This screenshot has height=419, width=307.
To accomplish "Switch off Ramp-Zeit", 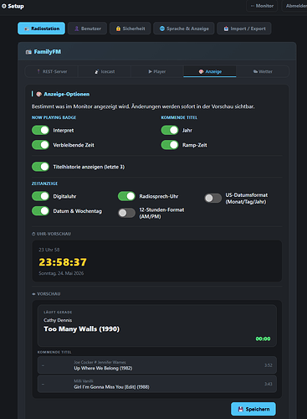I will point(170,145).
